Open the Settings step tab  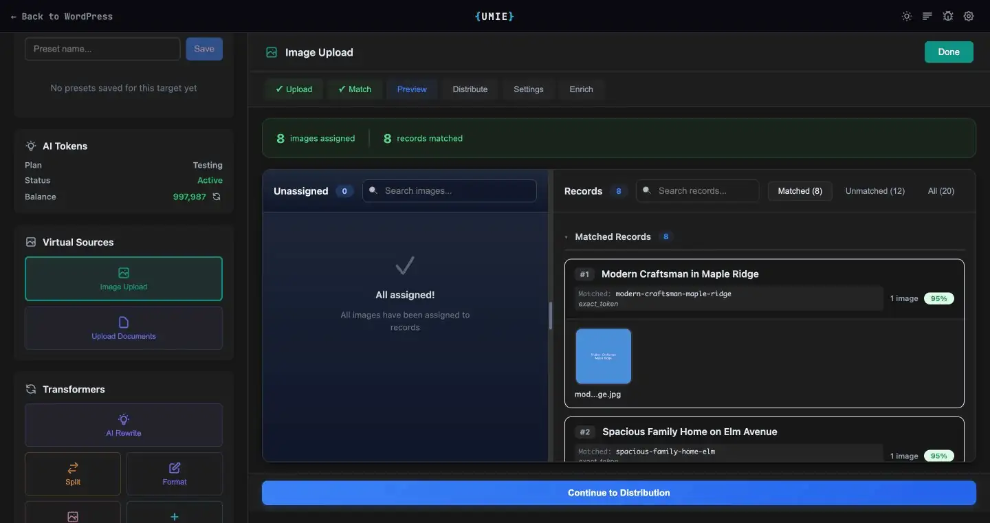click(x=529, y=89)
